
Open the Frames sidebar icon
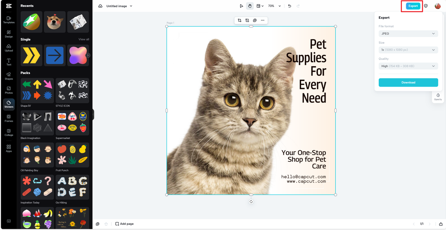click(x=9, y=118)
